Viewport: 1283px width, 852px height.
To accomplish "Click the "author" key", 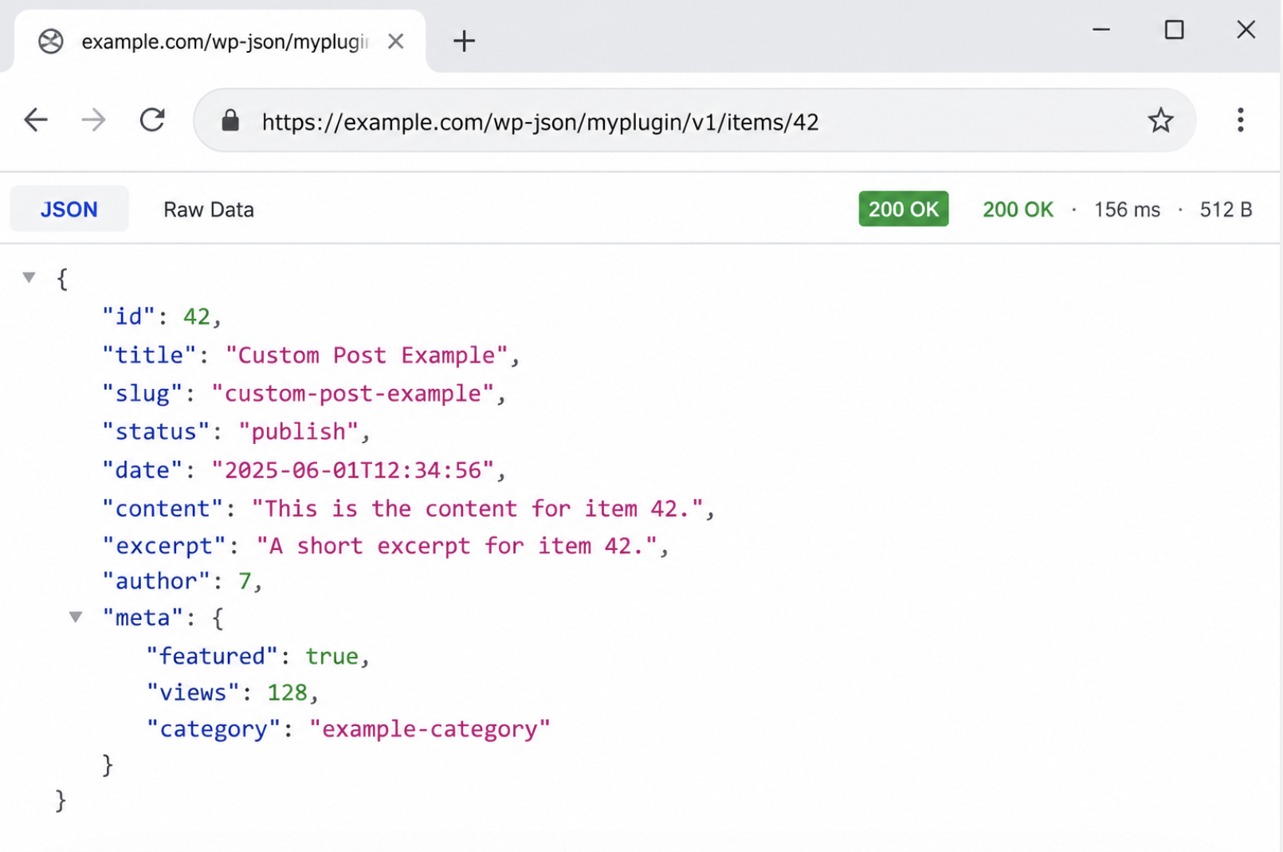I will coord(156,580).
